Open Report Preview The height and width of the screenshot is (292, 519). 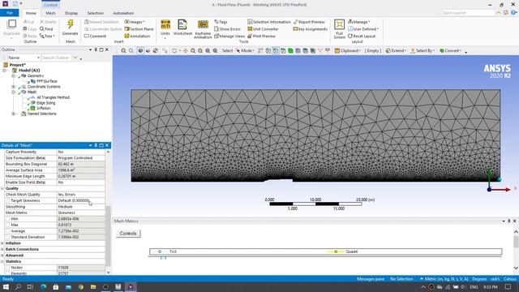tap(310, 22)
